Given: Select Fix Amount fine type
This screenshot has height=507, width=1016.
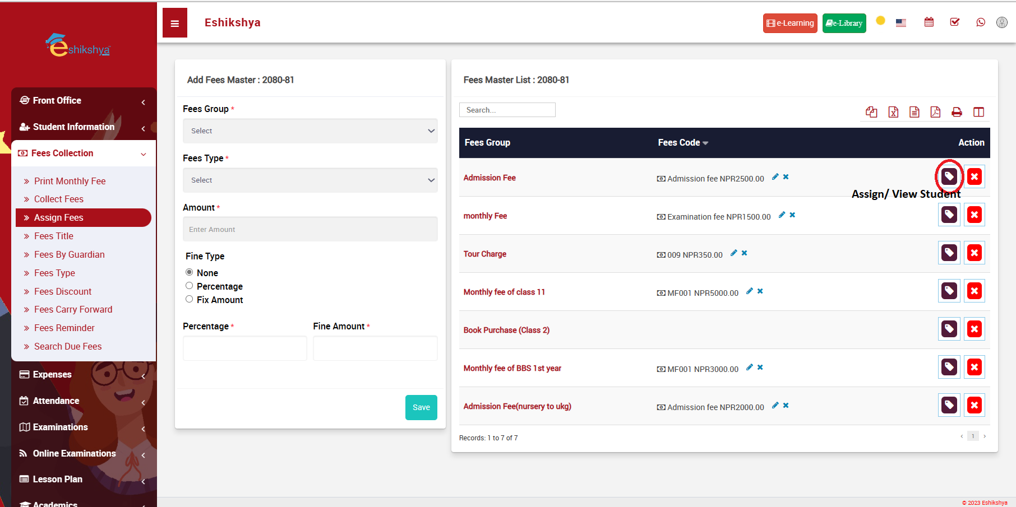Looking at the screenshot, I should pos(190,299).
